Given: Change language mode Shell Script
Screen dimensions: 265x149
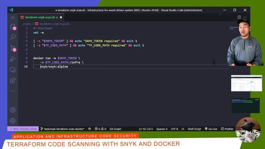Looking at the screenshot, I should pyautogui.click(x=194, y=129).
